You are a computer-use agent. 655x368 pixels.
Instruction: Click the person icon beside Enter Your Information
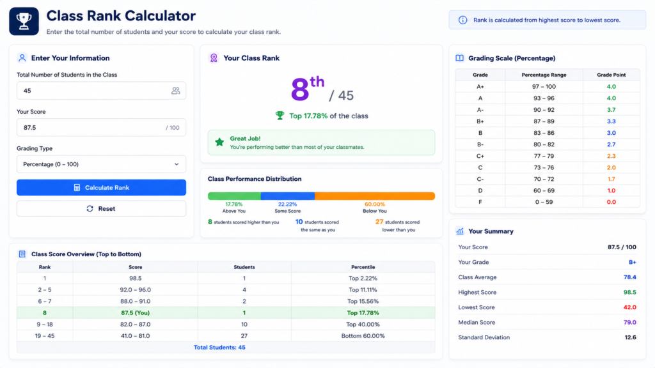tap(22, 58)
